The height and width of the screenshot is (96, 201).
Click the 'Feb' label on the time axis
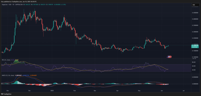(x=75, y=91)
